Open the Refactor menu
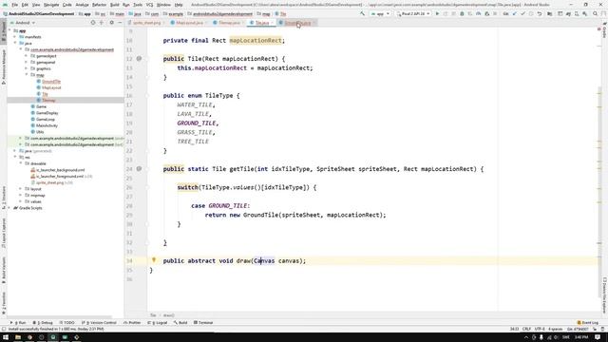The height and width of the screenshot is (342, 608). tap(99, 5)
